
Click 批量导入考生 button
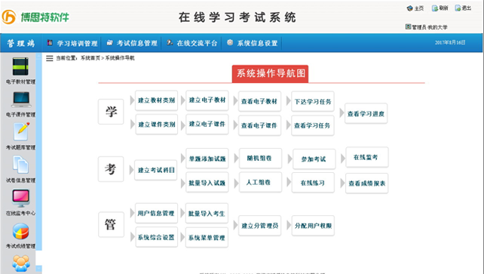pos(207,213)
